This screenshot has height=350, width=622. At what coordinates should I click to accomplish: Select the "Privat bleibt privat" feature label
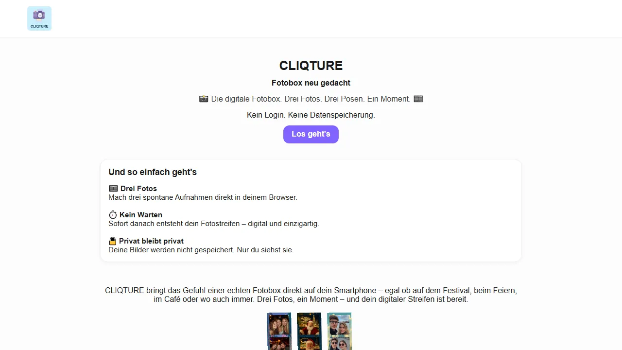coord(151,241)
